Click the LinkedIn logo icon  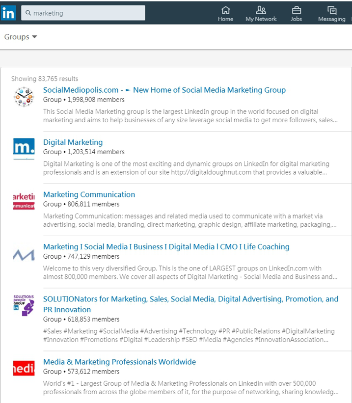coord(8,13)
